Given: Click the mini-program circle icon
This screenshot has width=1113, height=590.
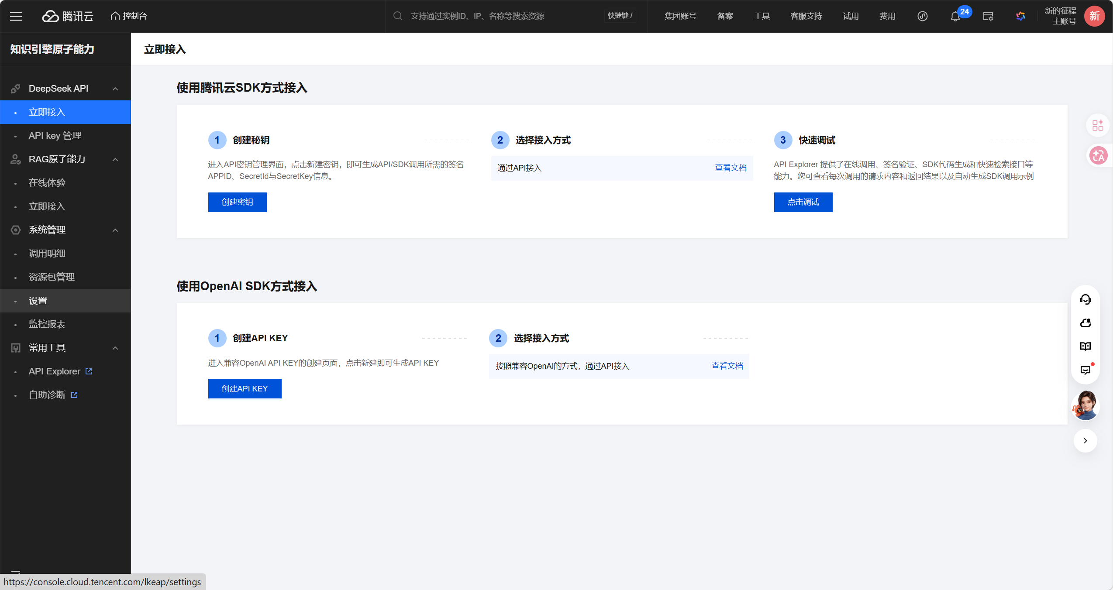Looking at the screenshot, I should [922, 16].
